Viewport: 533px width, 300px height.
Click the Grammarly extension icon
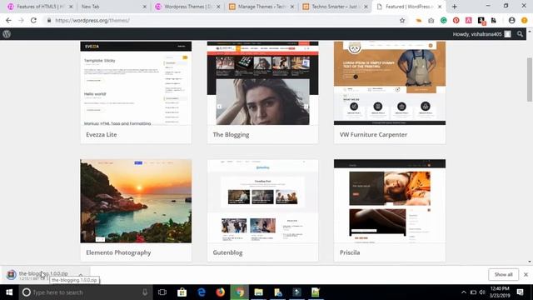(x=444, y=20)
